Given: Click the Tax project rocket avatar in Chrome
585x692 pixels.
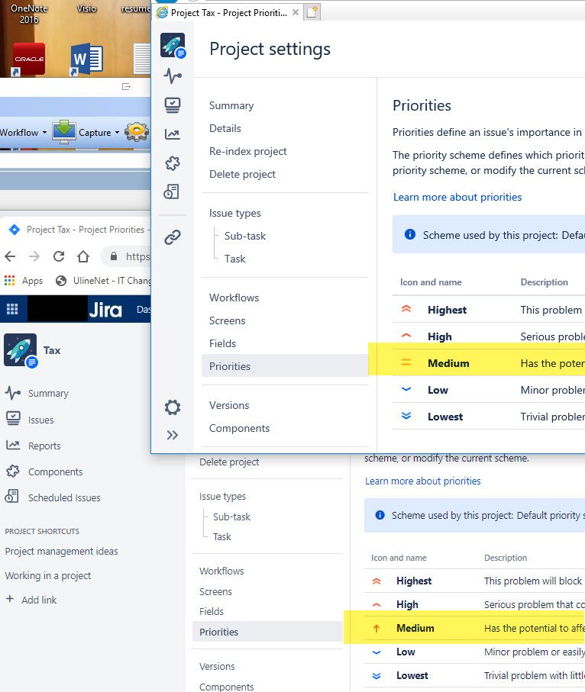Looking at the screenshot, I should click(x=21, y=350).
